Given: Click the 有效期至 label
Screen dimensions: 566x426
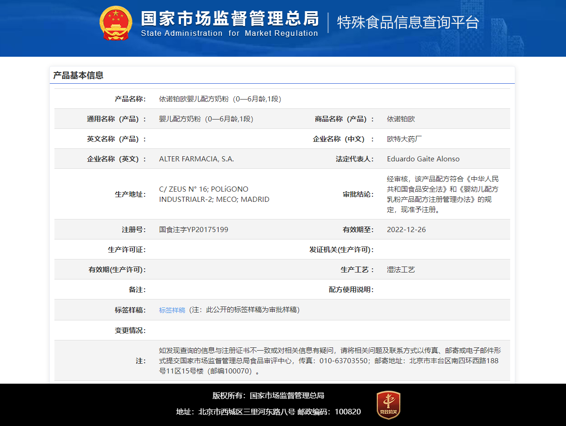Looking at the screenshot, I should (x=358, y=230).
